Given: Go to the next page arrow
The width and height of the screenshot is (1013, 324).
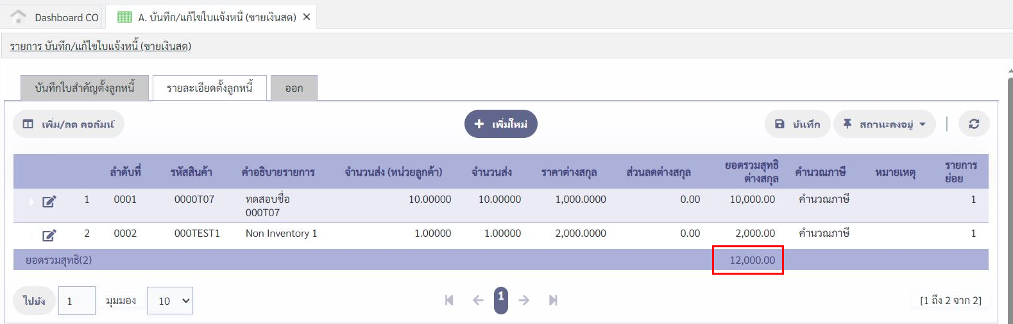Looking at the screenshot, I should tap(524, 300).
